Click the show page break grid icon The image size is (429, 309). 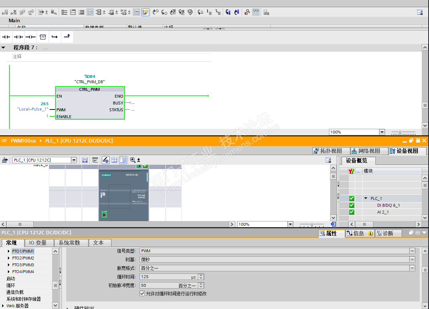click(x=114, y=160)
